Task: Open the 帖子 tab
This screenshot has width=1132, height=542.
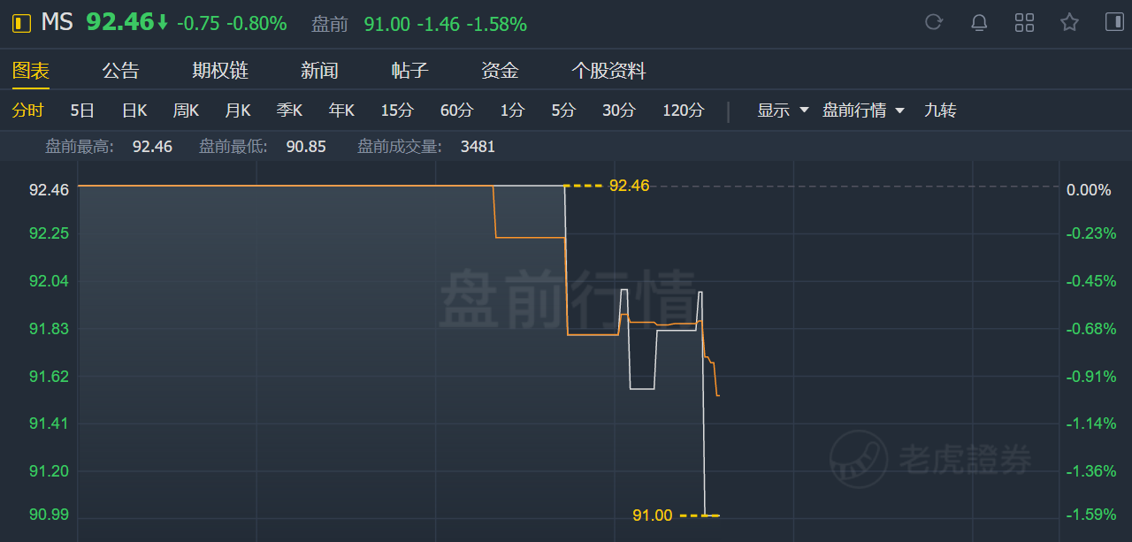Action: (409, 71)
